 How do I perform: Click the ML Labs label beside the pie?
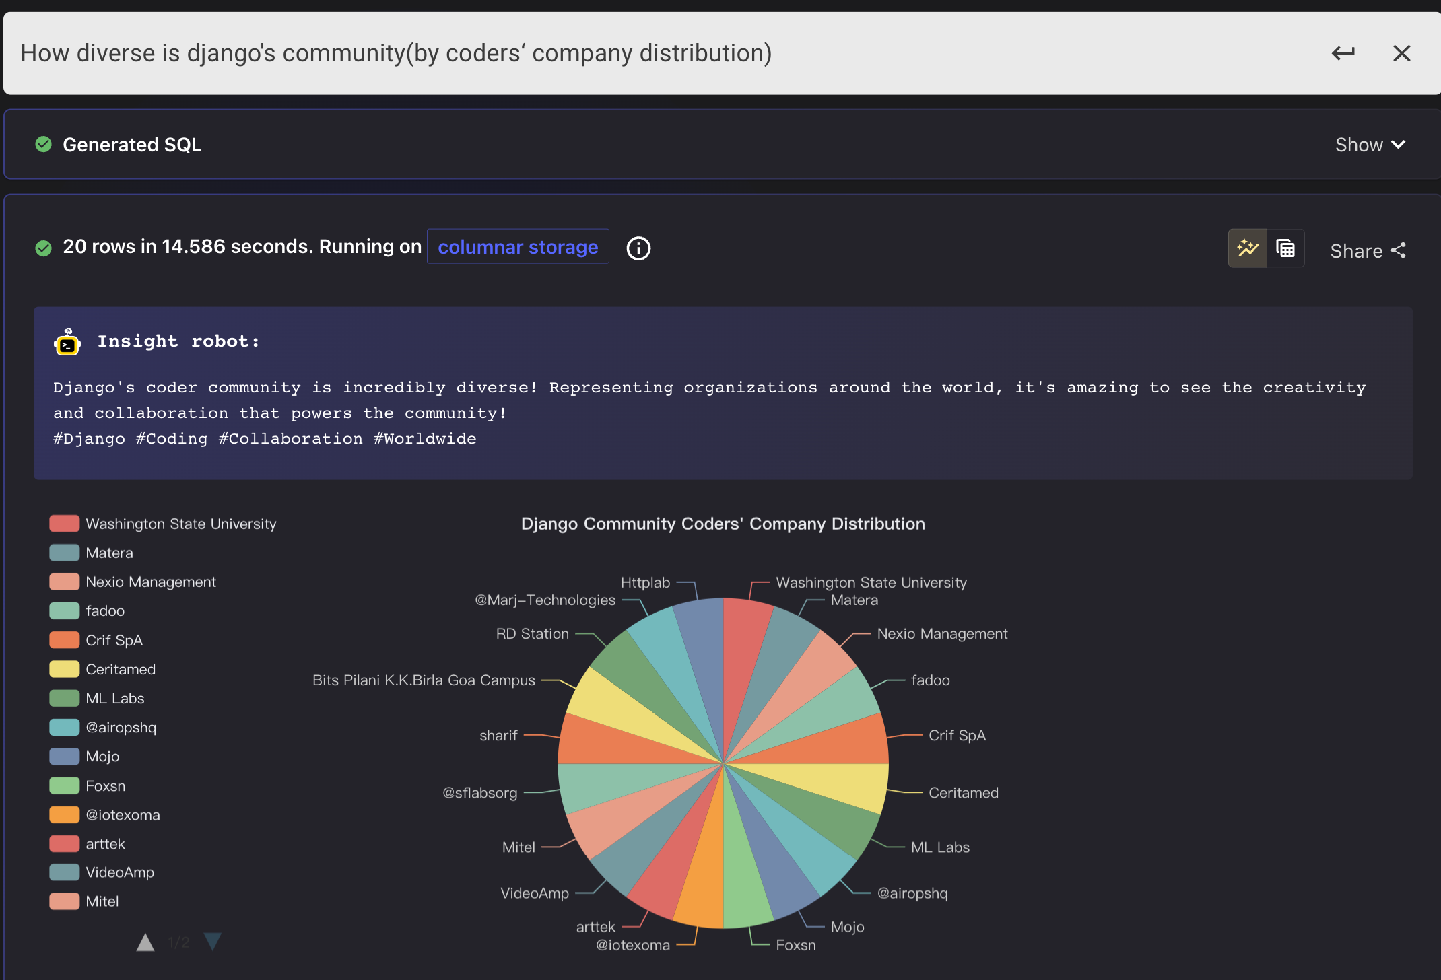pos(940,847)
